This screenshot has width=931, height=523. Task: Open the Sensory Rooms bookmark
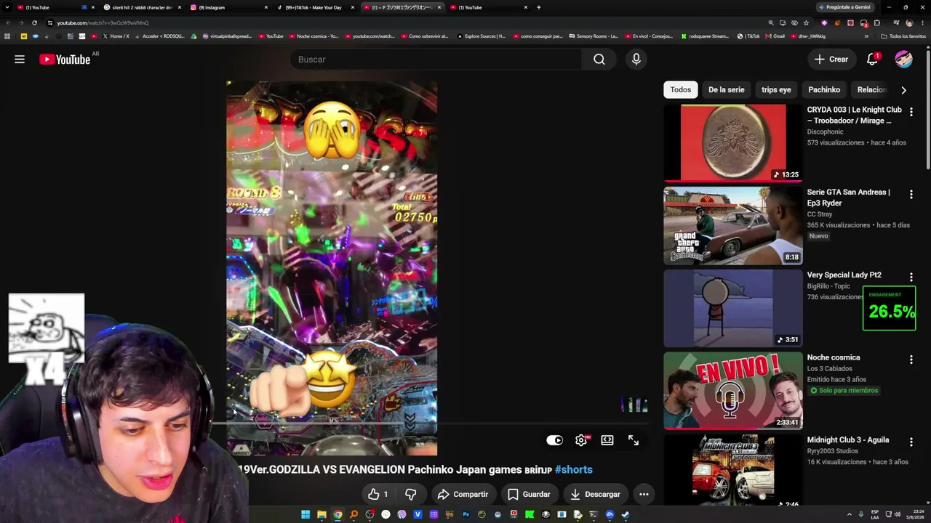tap(594, 36)
